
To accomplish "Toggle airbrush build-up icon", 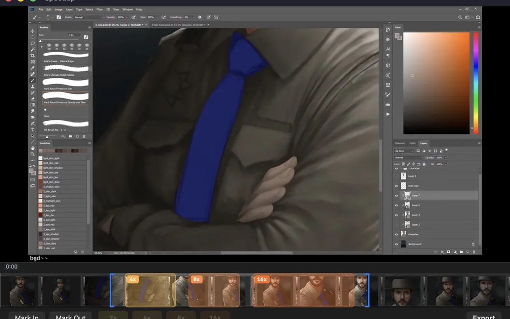I will (x=164, y=17).
